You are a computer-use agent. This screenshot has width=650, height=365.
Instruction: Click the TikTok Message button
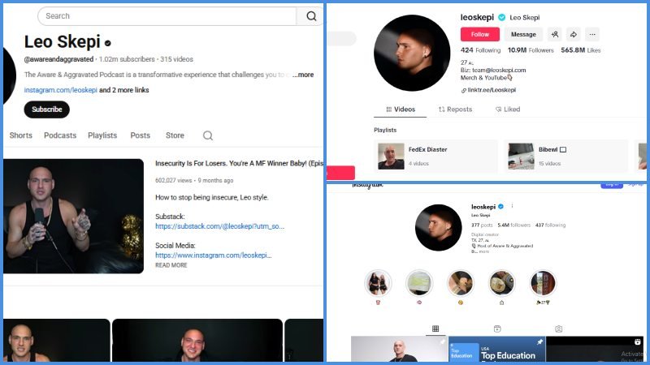(523, 34)
